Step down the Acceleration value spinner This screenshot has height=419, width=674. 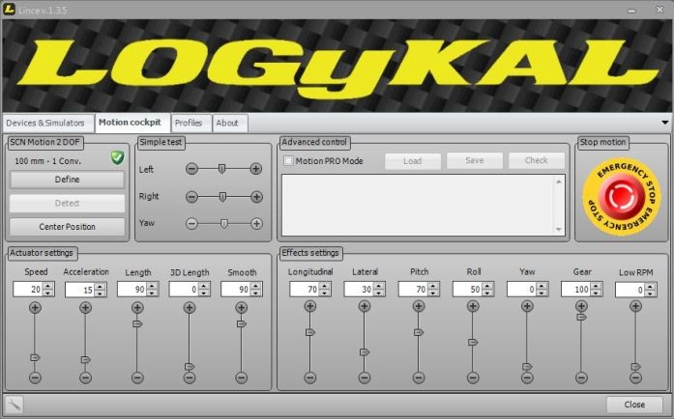(101, 293)
